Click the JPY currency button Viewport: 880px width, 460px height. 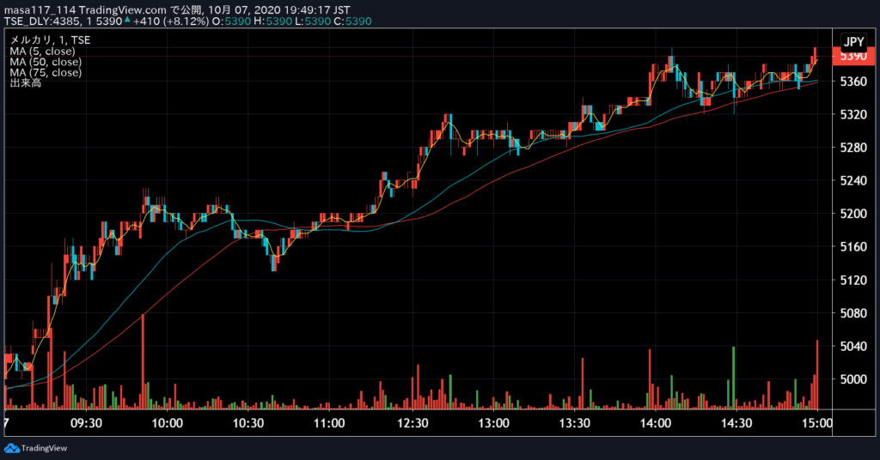(x=853, y=41)
